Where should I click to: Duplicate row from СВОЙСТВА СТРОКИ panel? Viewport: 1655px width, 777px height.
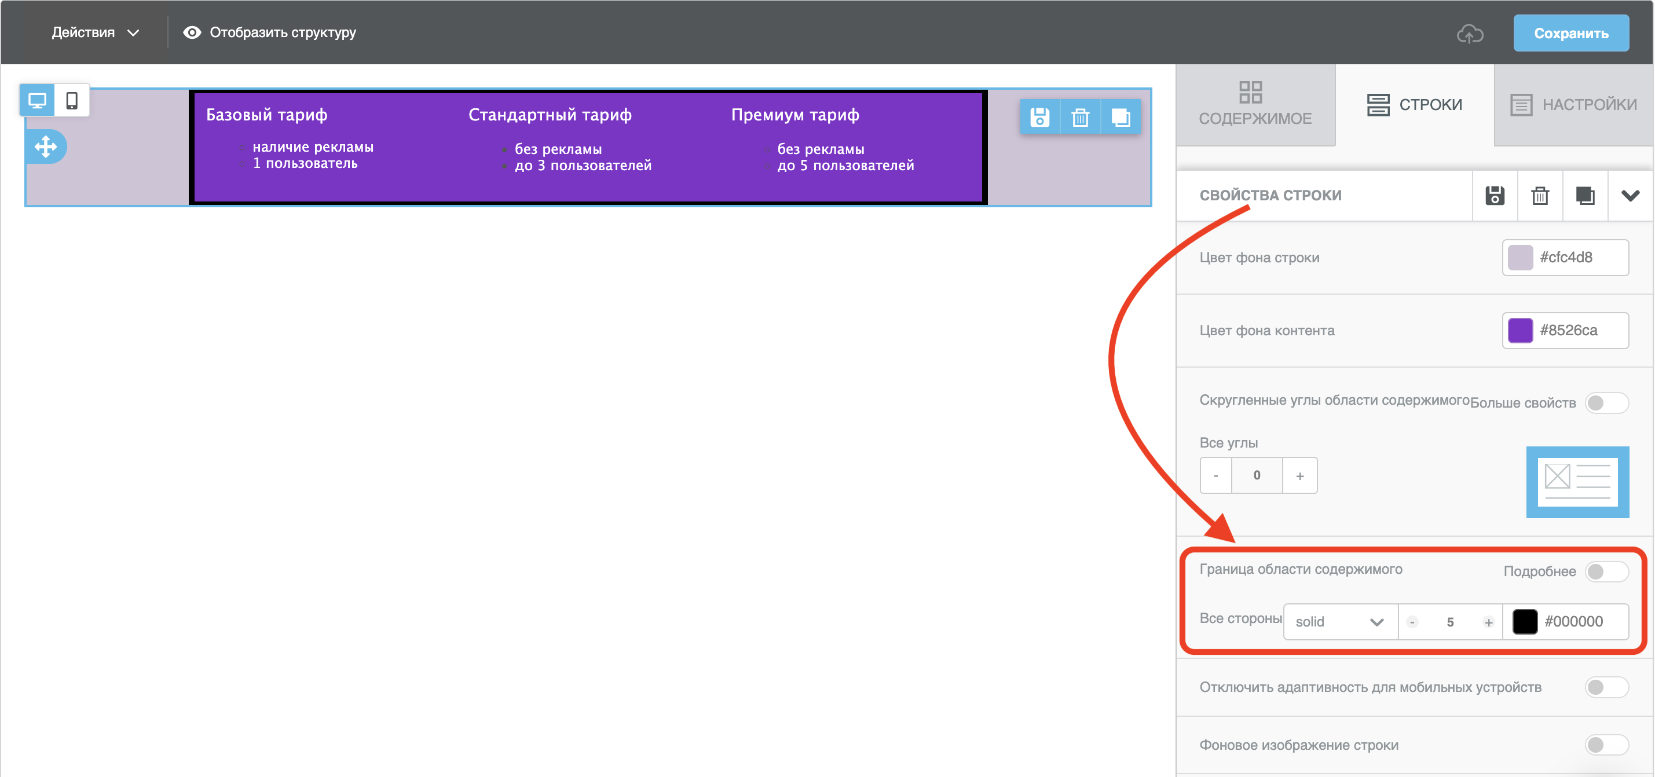pos(1585,195)
